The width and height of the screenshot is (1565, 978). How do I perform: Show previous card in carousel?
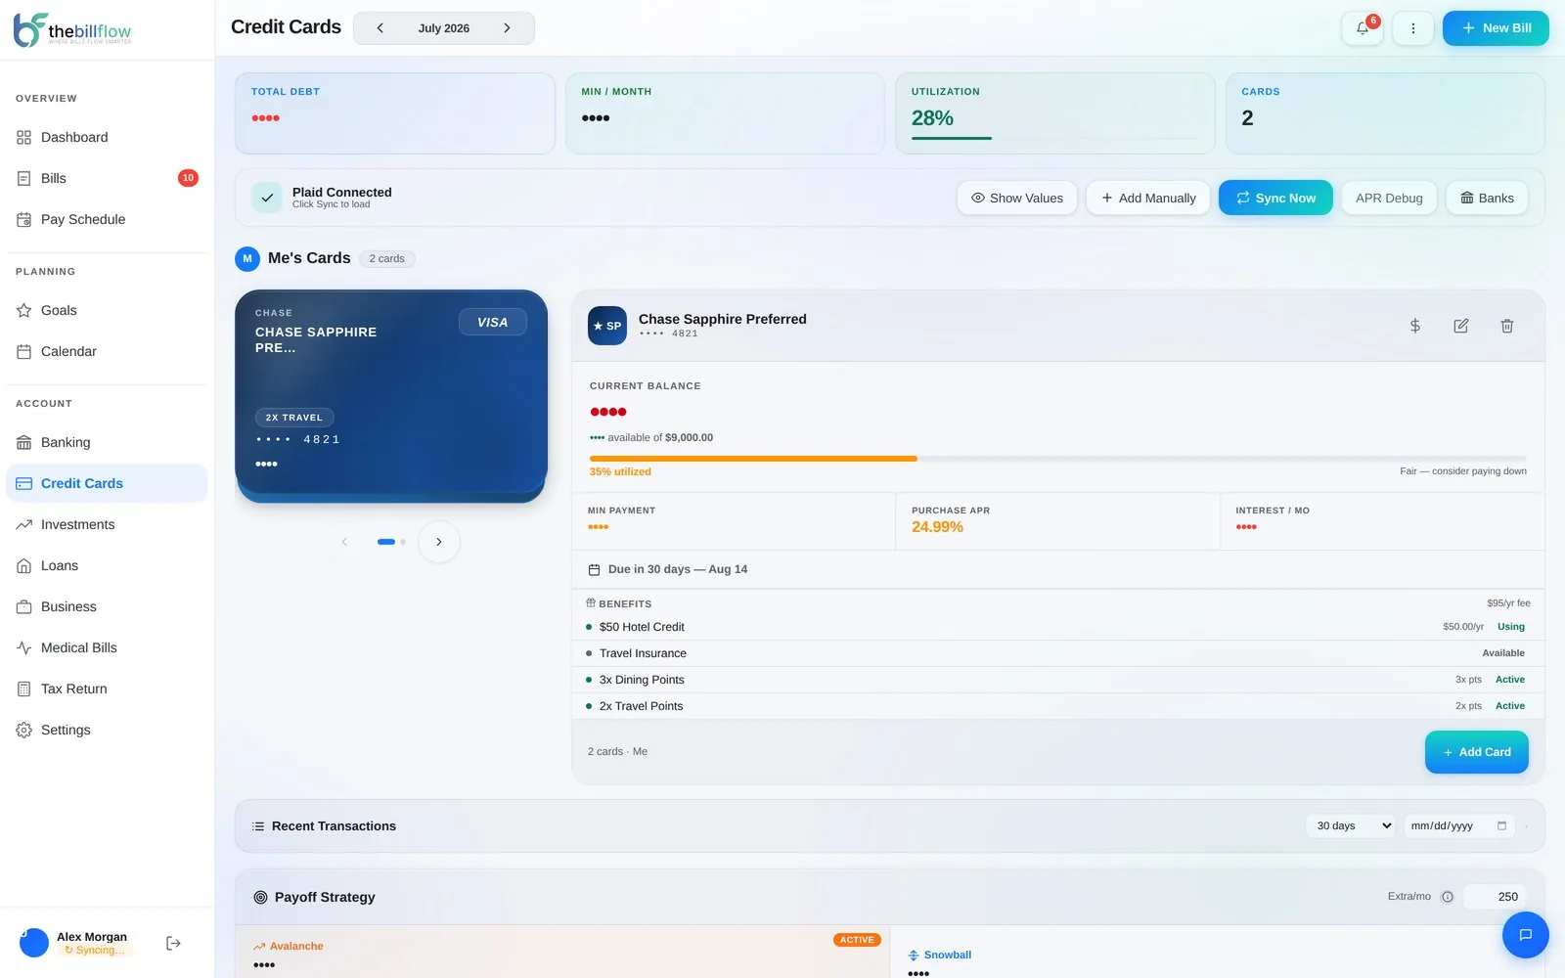(x=344, y=542)
